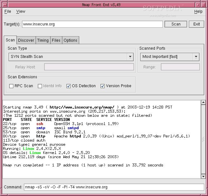Image resolution: width=208 pixels, height=196 pixels.
Task: Click the red 'ssh' service text
Action: (40, 124)
